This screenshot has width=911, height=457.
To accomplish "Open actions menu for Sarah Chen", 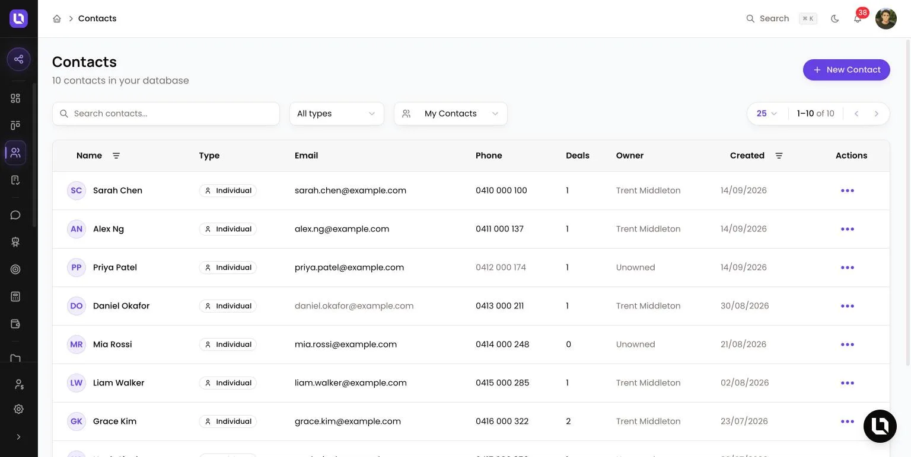I will coord(848,191).
